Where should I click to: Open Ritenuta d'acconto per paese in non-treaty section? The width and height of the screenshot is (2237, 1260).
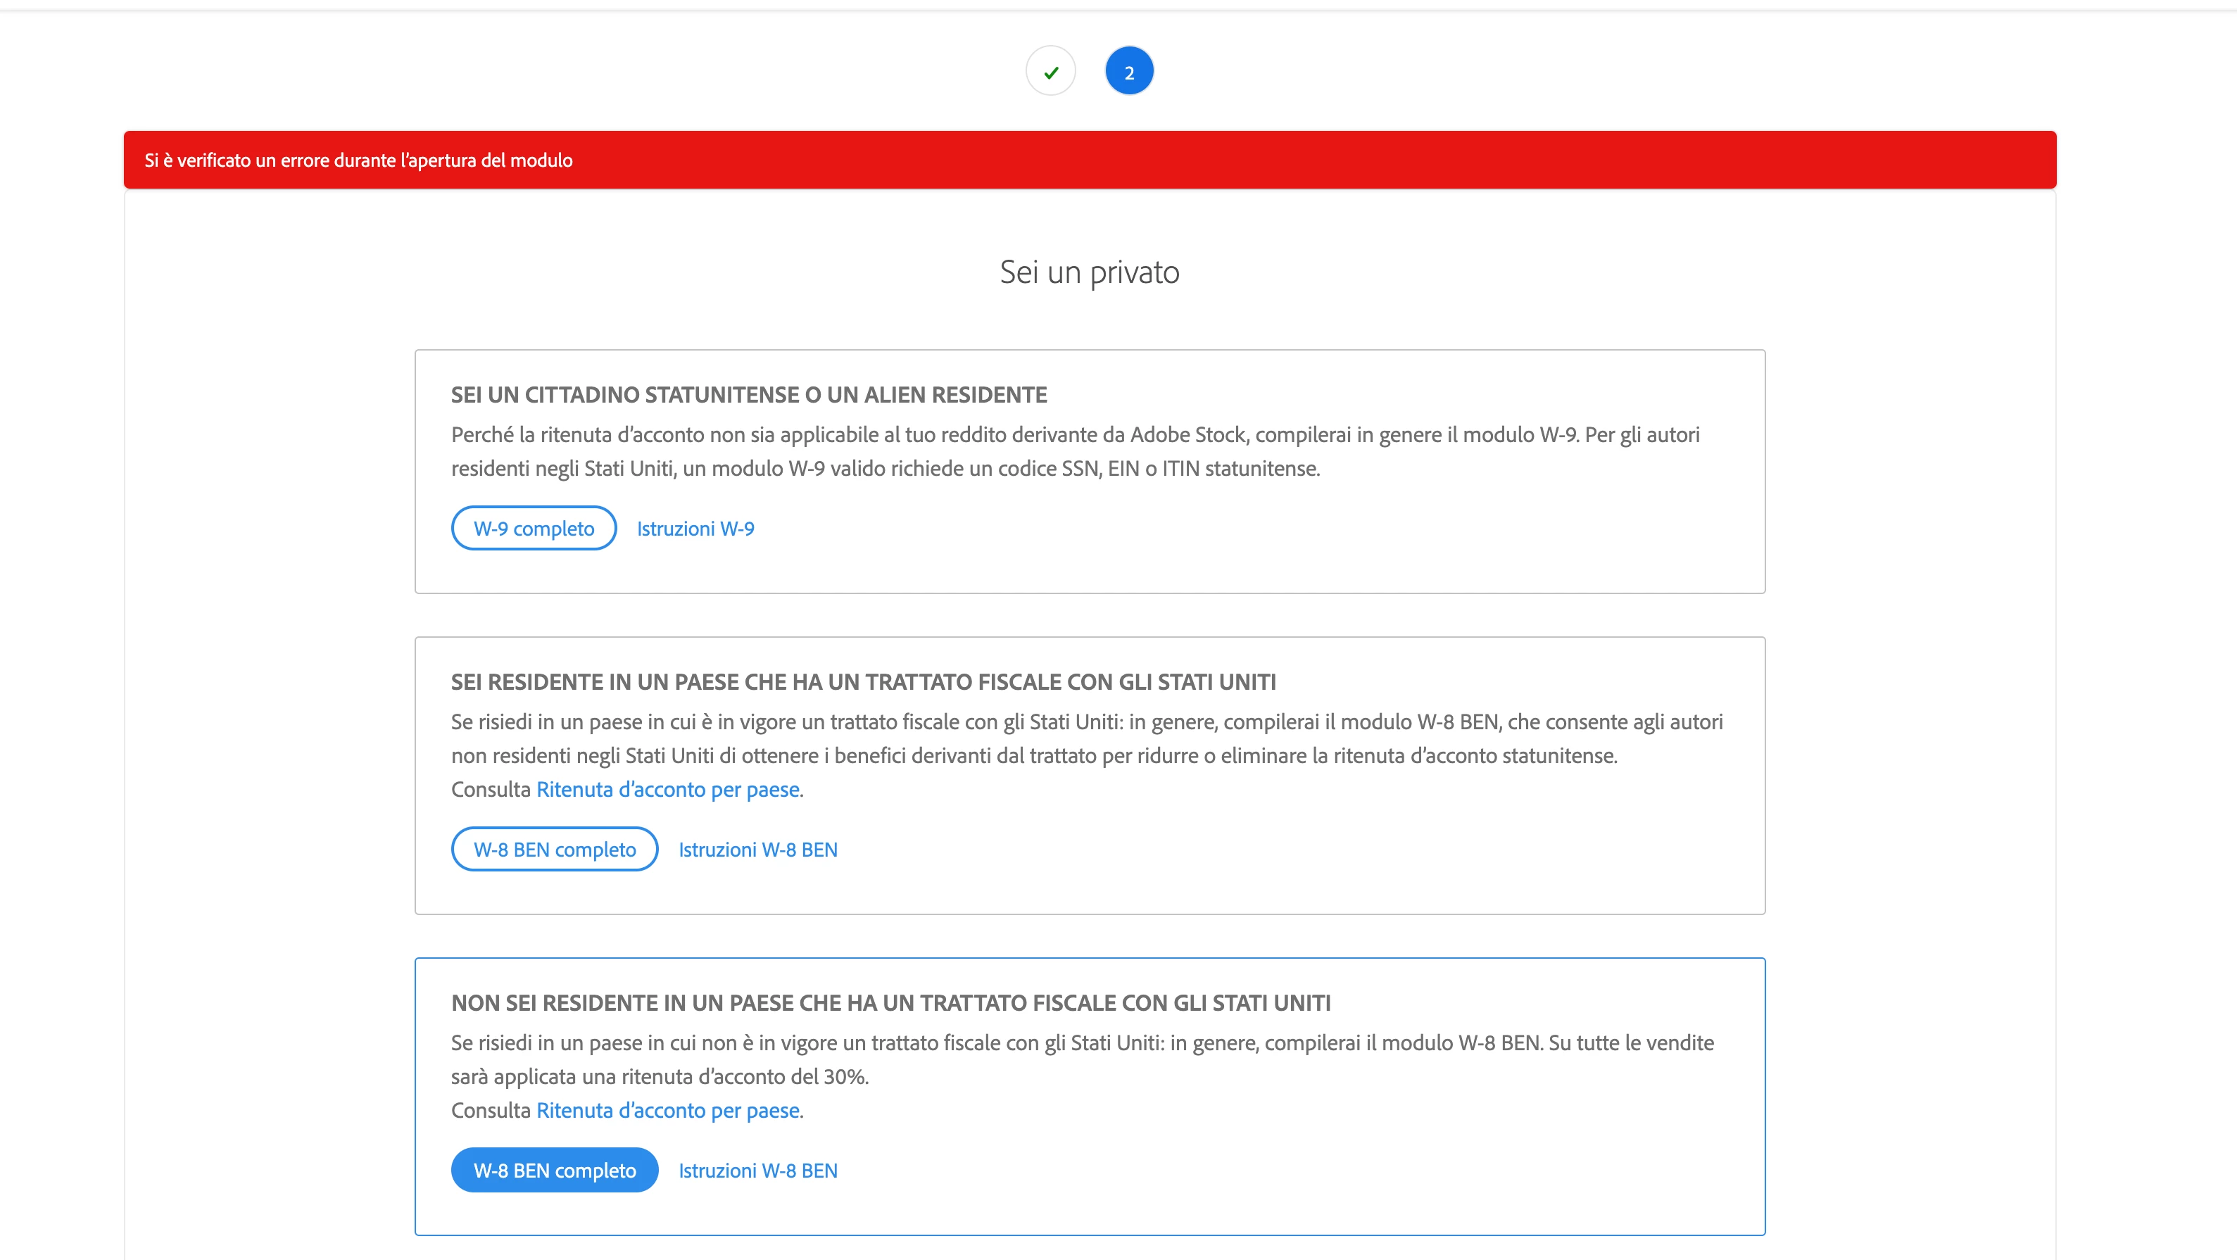[x=668, y=1111]
